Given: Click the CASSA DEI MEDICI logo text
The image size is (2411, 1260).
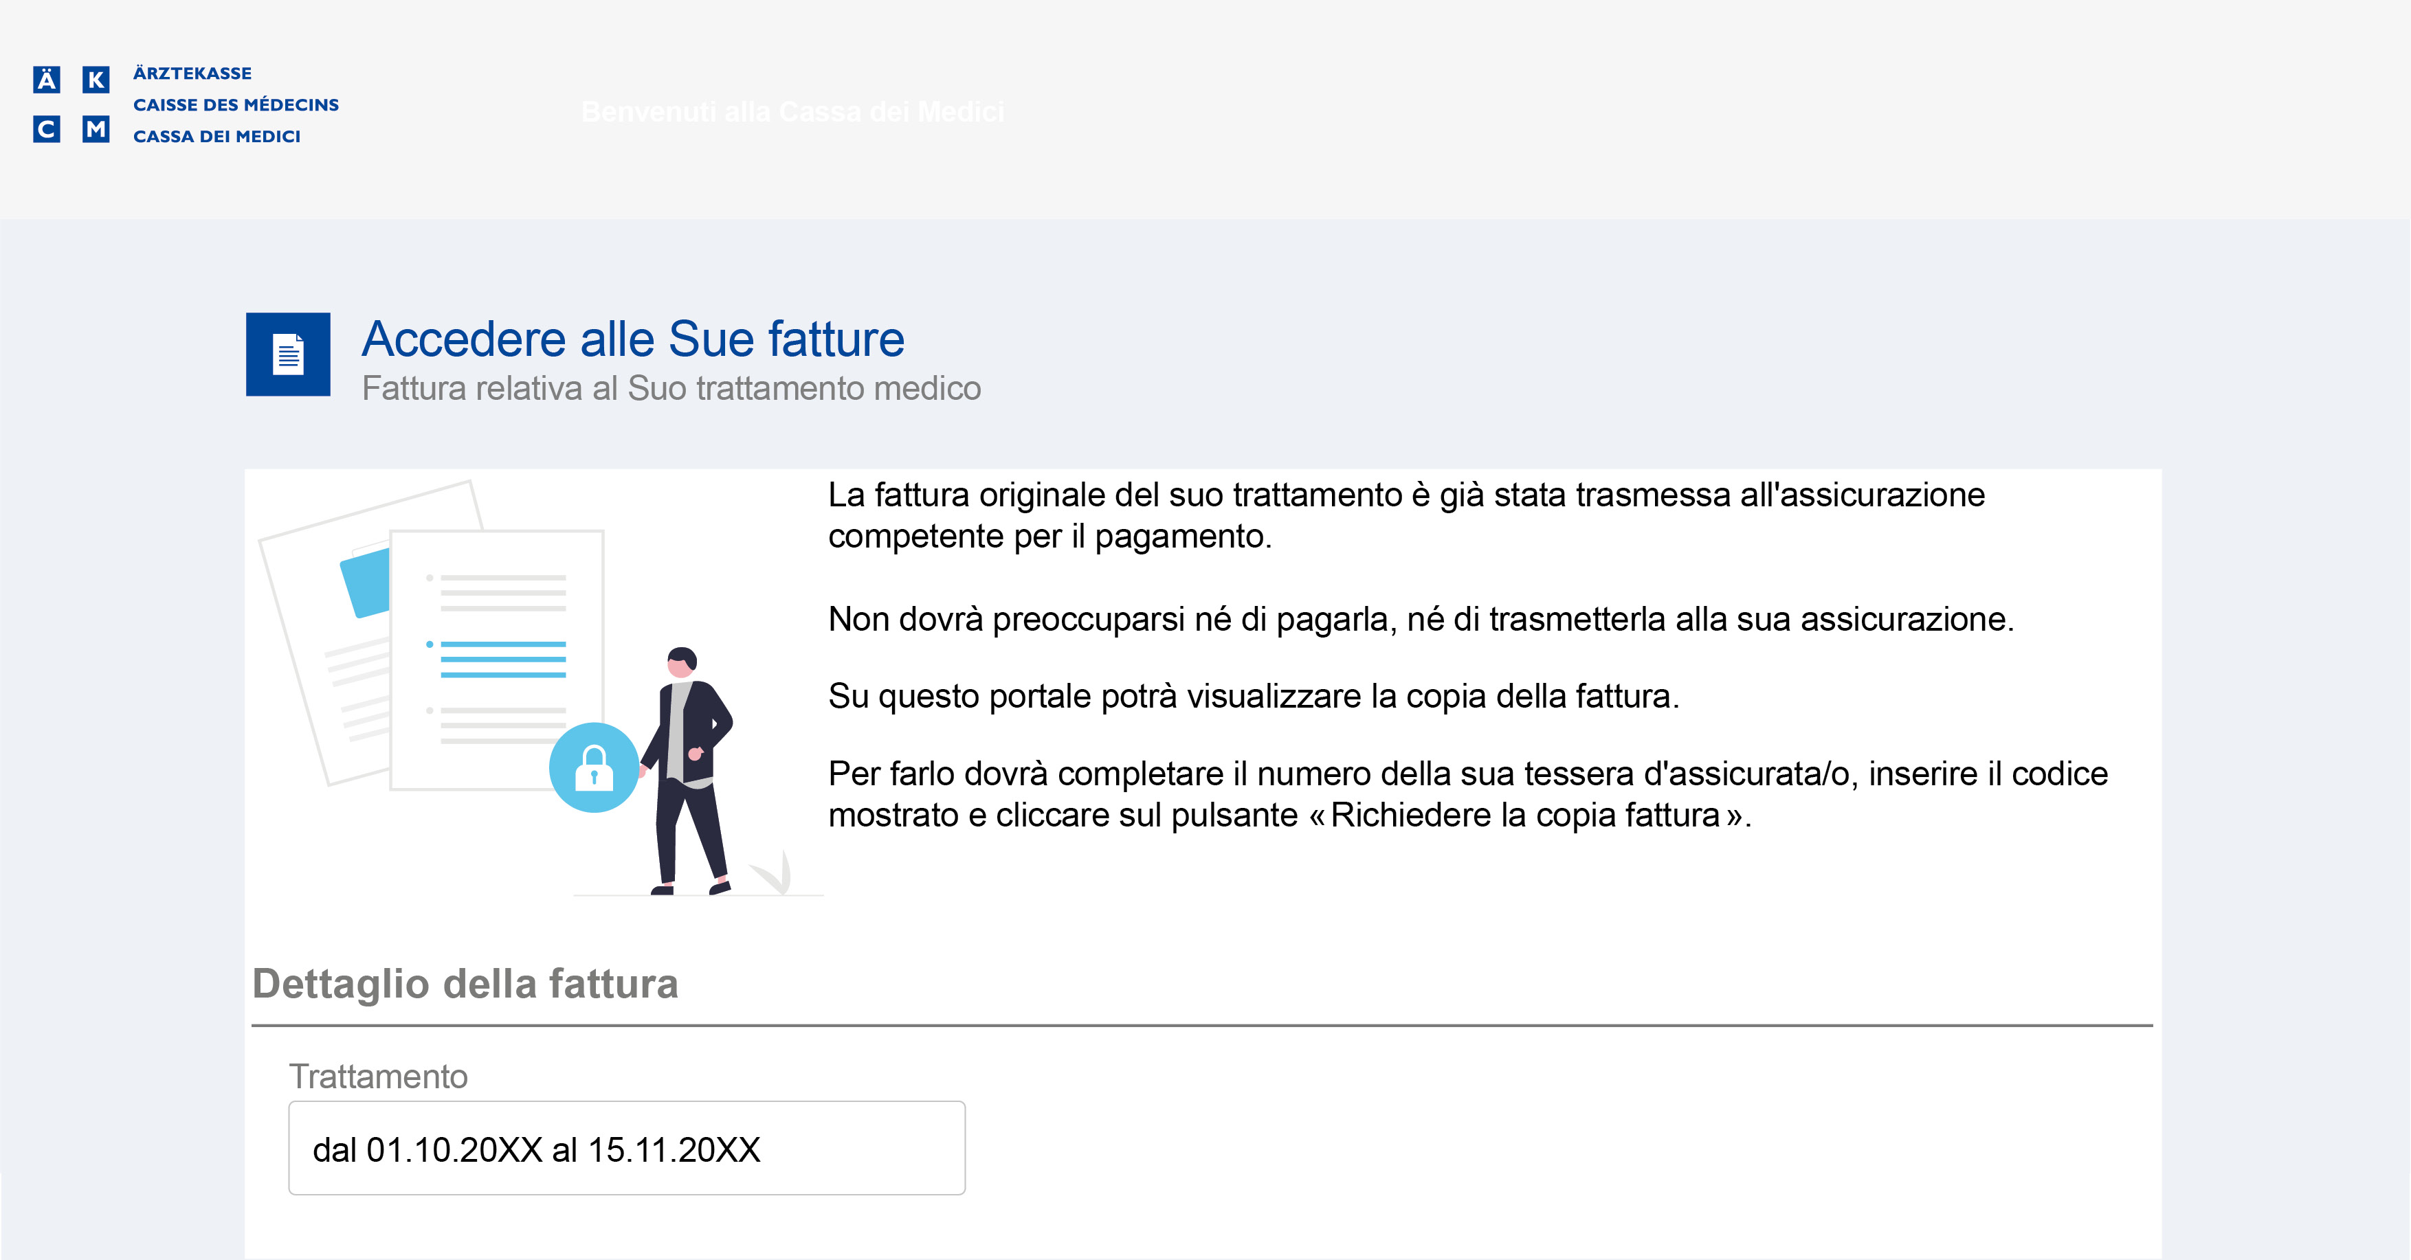Looking at the screenshot, I should point(216,137).
